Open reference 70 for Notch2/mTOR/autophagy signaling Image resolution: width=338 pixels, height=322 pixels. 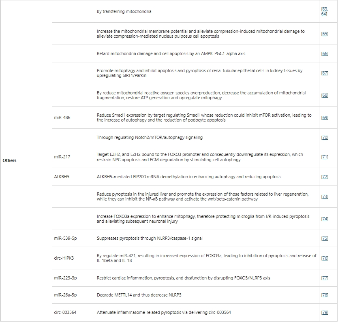coord(325,138)
